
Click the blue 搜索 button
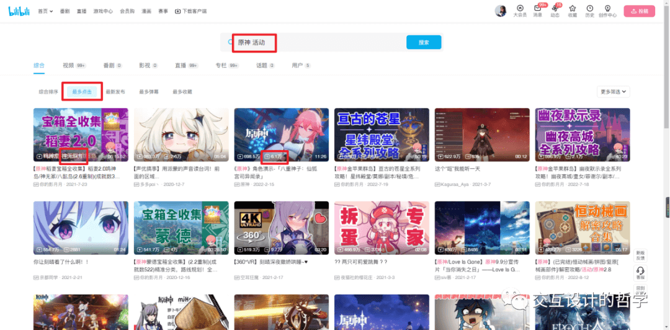tap(424, 42)
